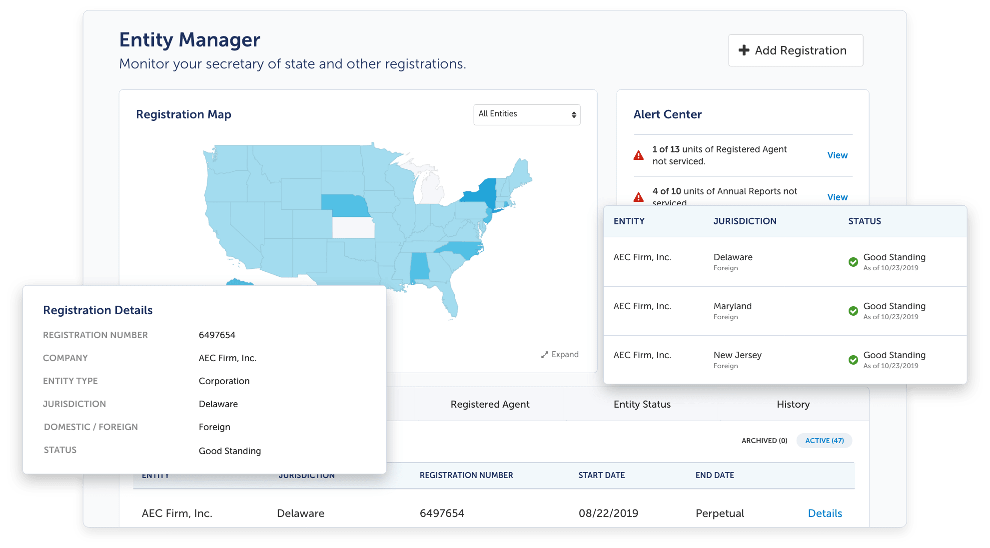990x548 pixels.
Task: Switch to the Registered Agent tab
Action: [x=490, y=404]
